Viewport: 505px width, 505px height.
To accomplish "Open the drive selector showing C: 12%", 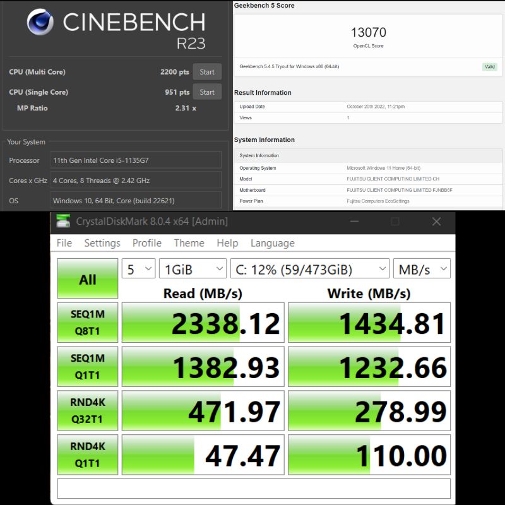I will pyautogui.click(x=310, y=268).
